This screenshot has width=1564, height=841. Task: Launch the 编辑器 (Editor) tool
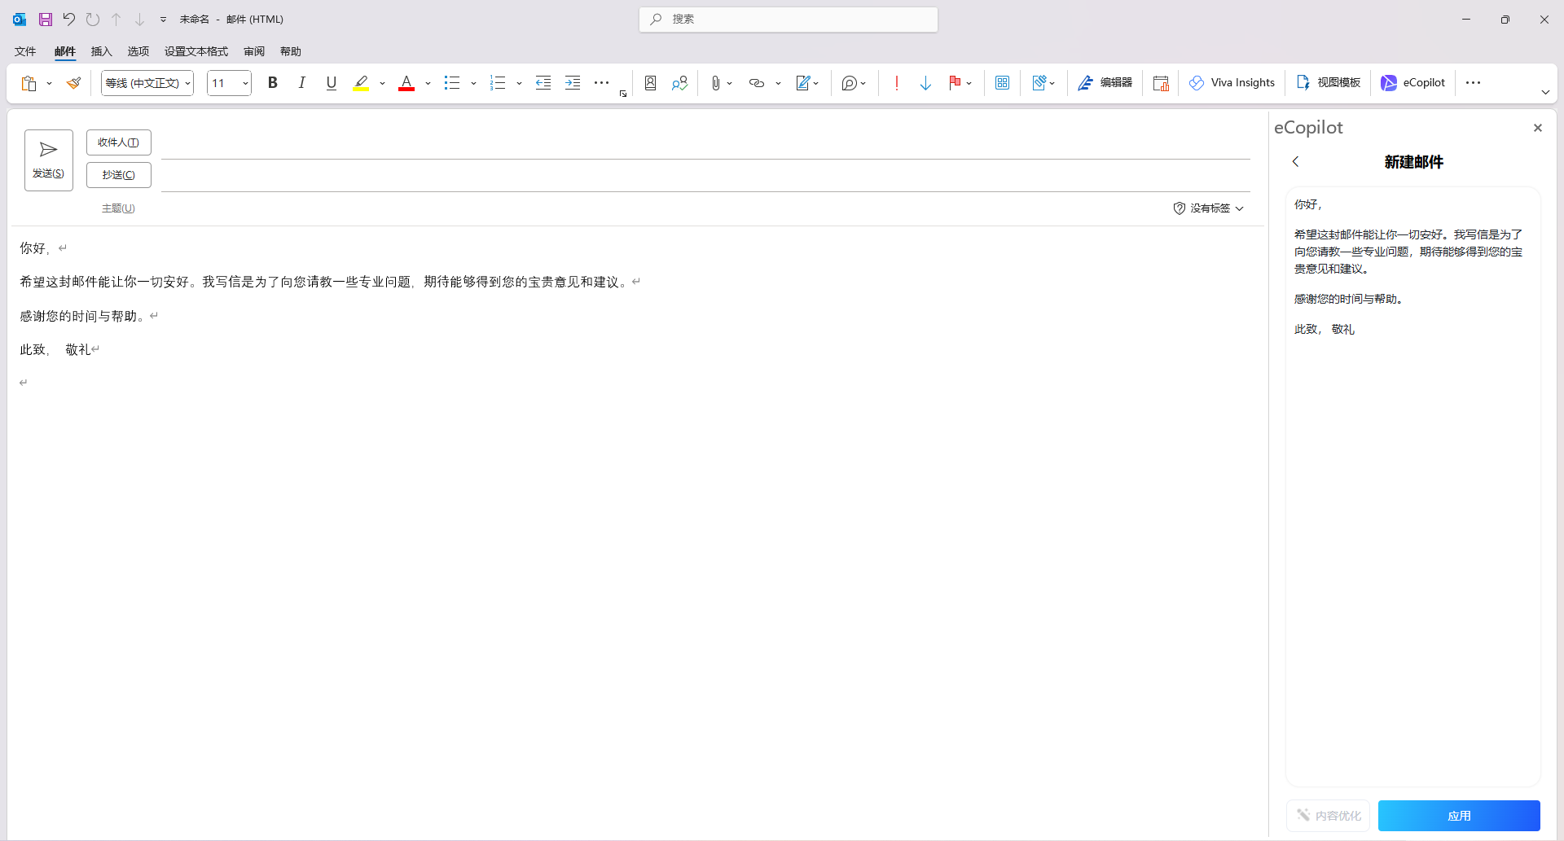click(1104, 82)
